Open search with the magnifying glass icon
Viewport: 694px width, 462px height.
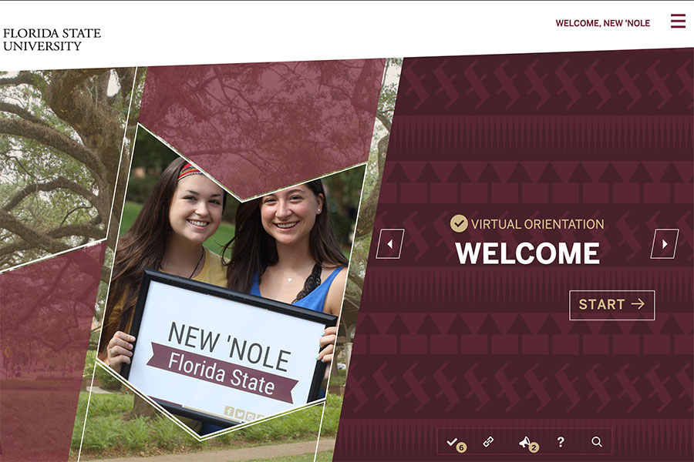click(597, 442)
